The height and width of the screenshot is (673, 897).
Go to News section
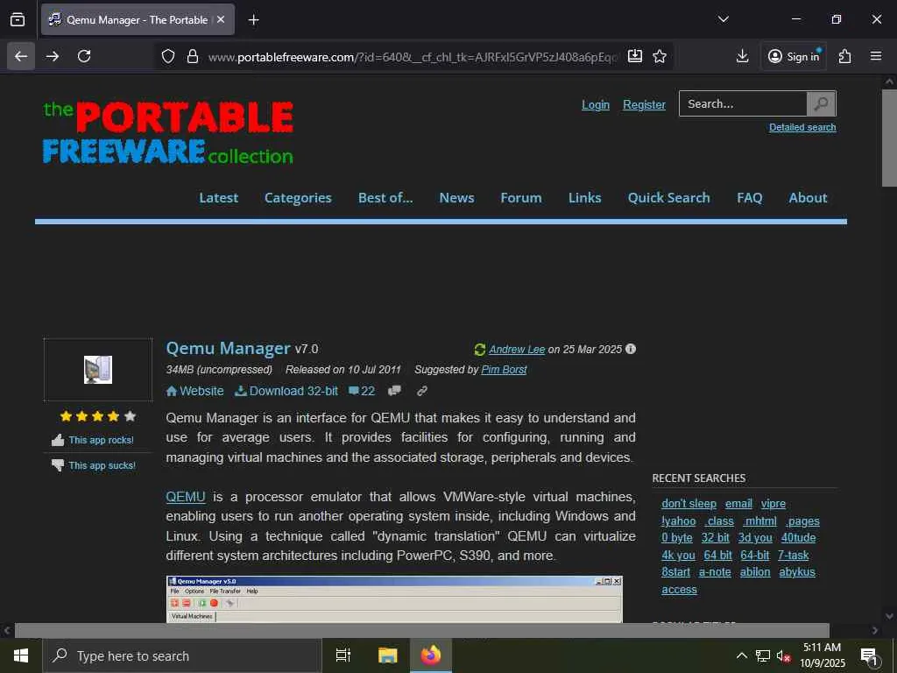pyautogui.click(x=456, y=197)
